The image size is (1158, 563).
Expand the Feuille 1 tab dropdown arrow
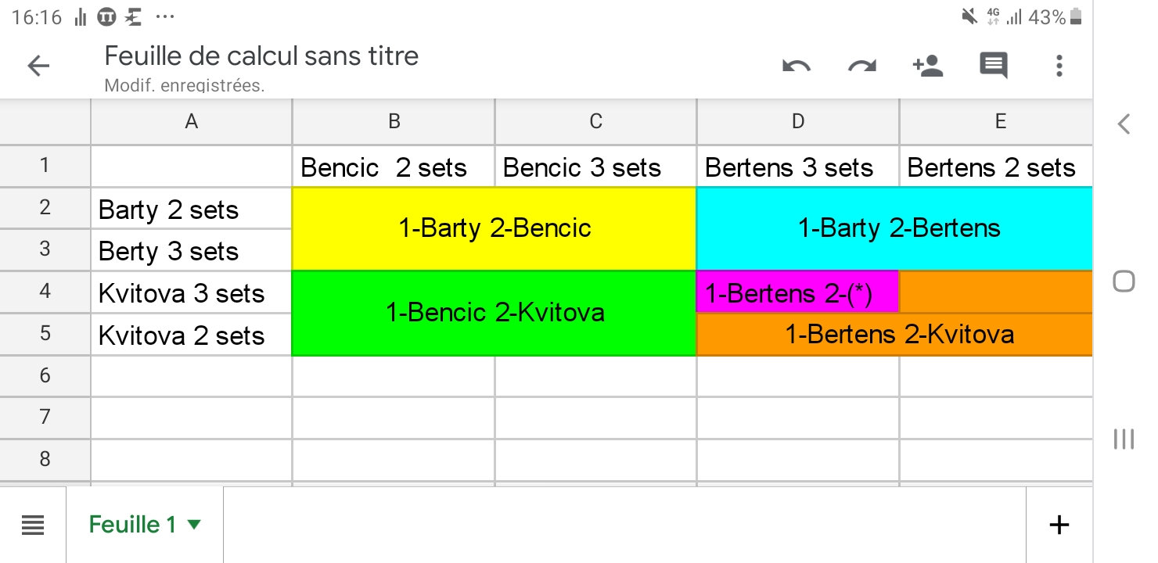coord(194,525)
